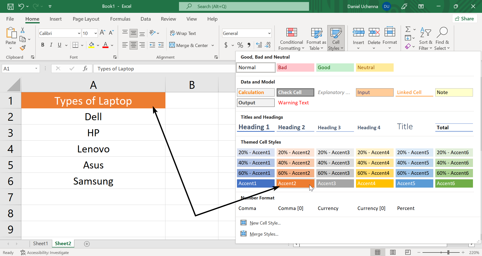Click the Format as Table icon
Viewport: 482px width, 256px height.
(316, 33)
